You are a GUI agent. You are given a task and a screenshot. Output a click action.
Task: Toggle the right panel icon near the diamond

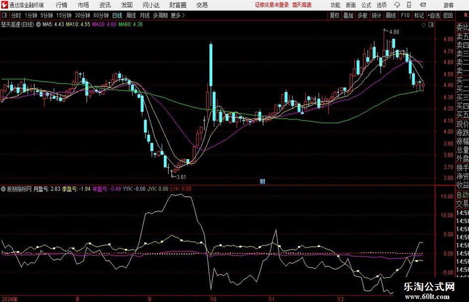click(431, 24)
